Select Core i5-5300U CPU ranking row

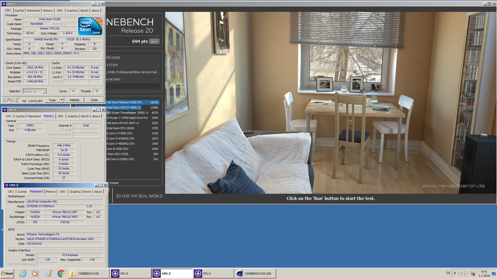pyautogui.click(x=133, y=159)
